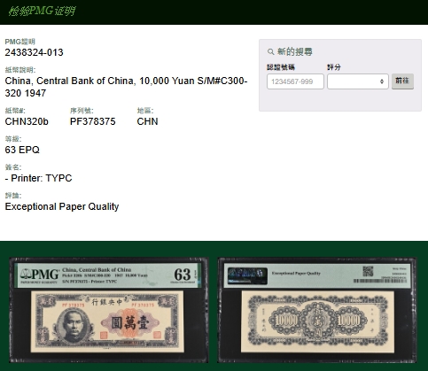Click the dropdown arrows in grade selector
Screen dimensions: 428x371
coord(382,81)
